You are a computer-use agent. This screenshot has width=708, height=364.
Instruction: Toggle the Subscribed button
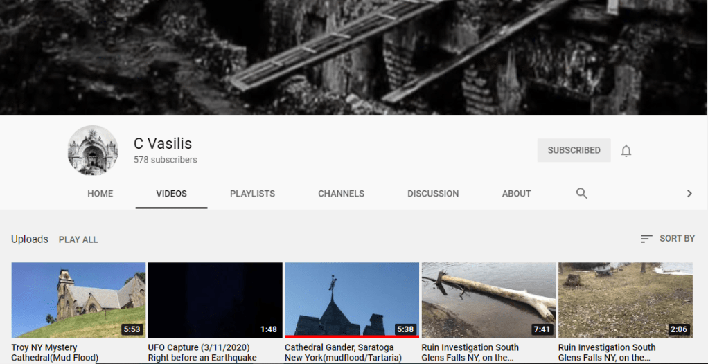click(574, 150)
